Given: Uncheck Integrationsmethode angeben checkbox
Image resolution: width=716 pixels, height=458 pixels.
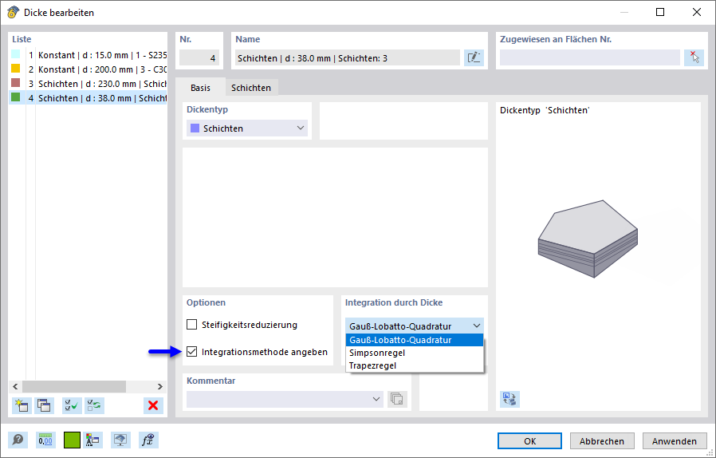Looking at the screenshot, I should pos(192,352).
